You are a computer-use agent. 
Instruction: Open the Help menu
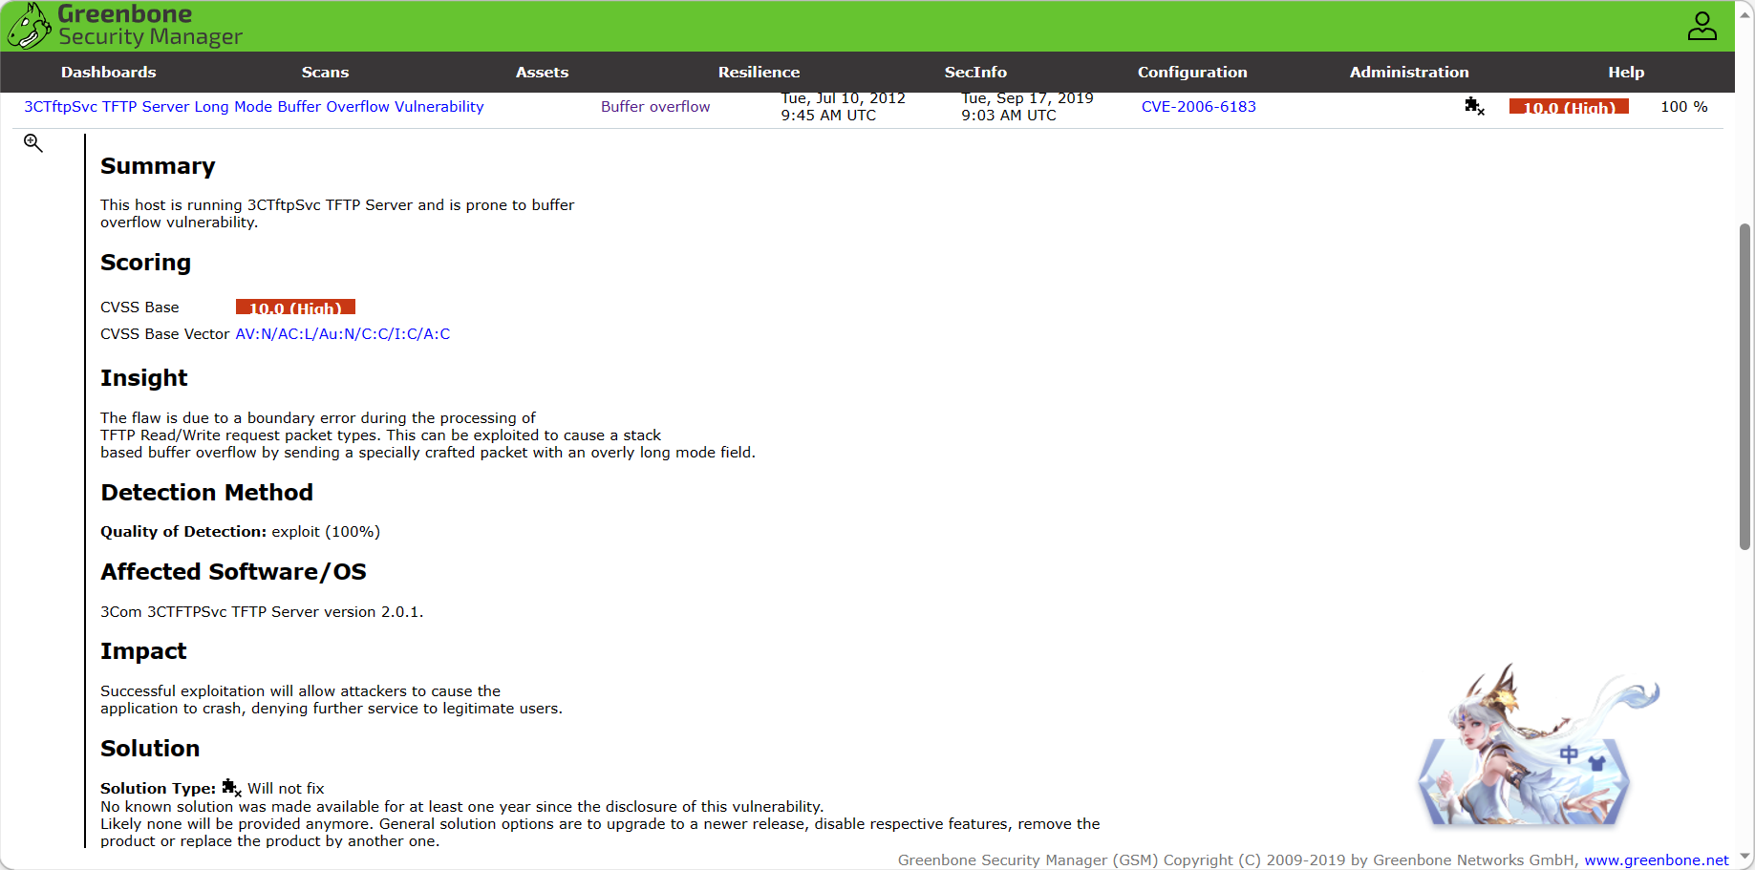1626,73
